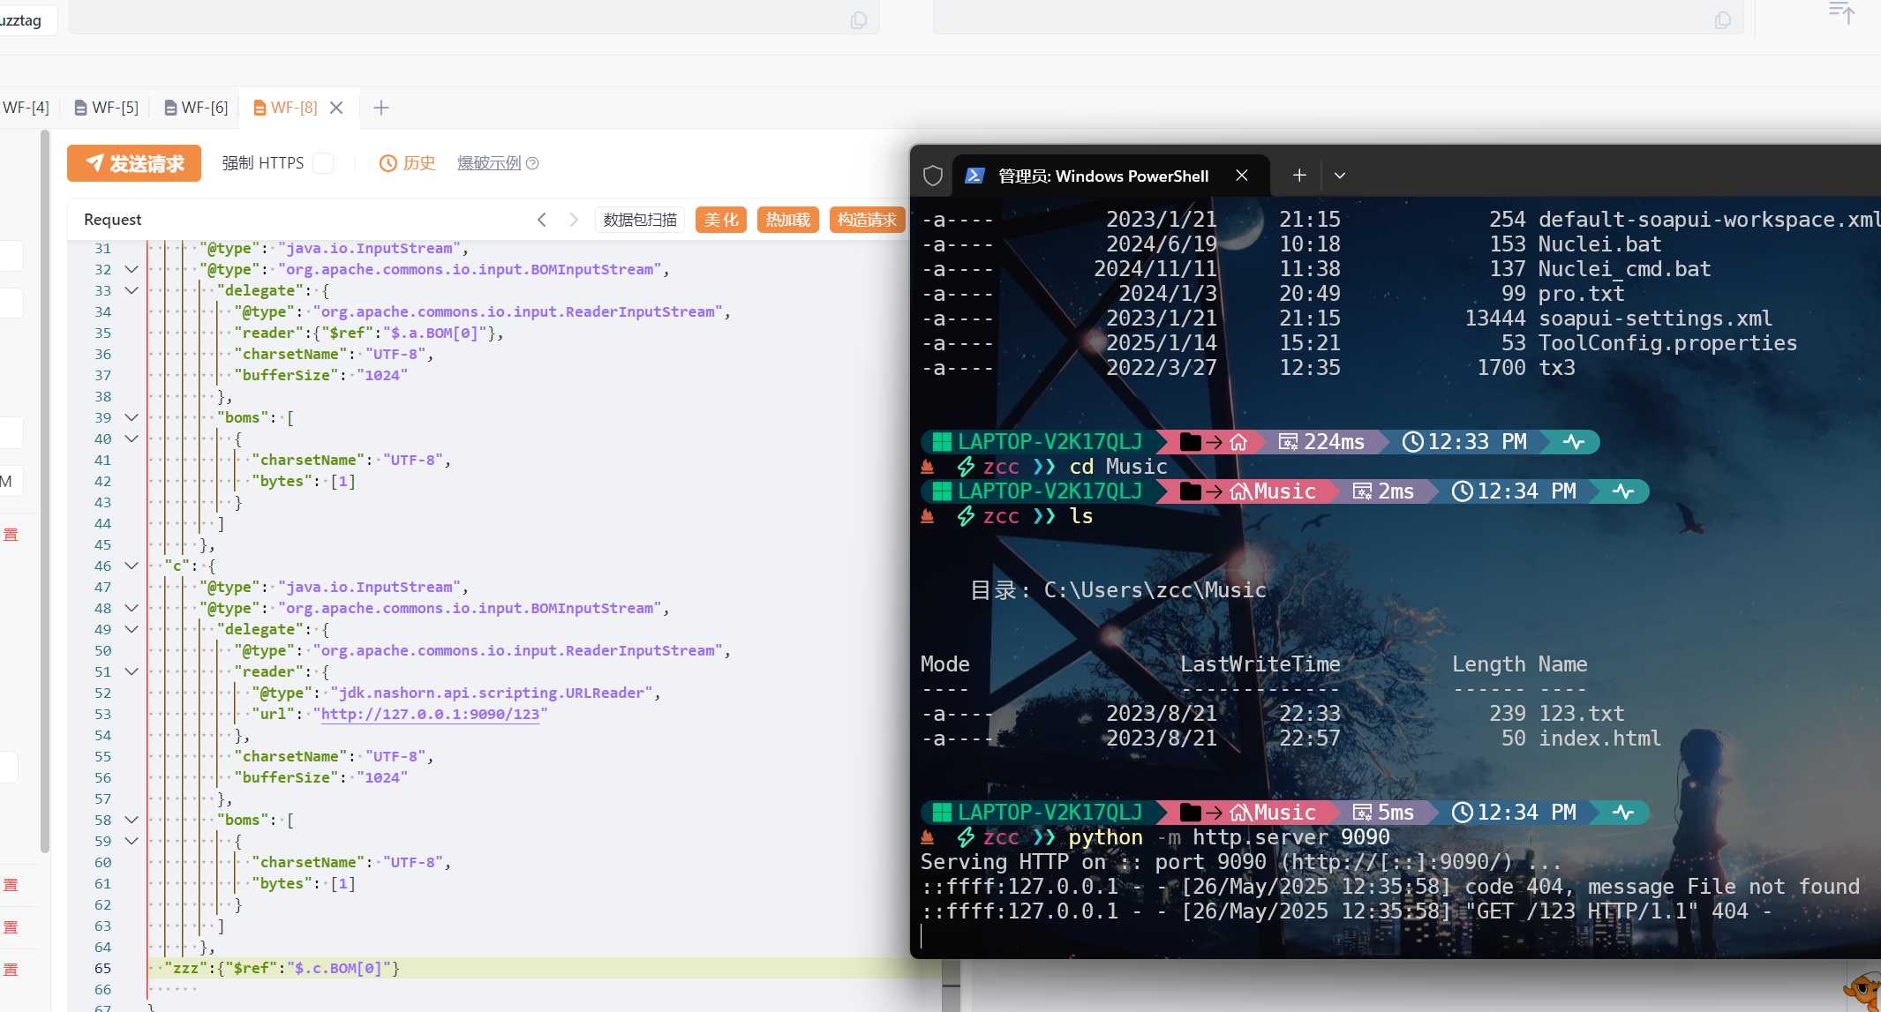Image resolution: width=1881 pixels, height=1012 pixels.
Task: Click the PowerShell shield icon in title bar
Action: [933, 176]
